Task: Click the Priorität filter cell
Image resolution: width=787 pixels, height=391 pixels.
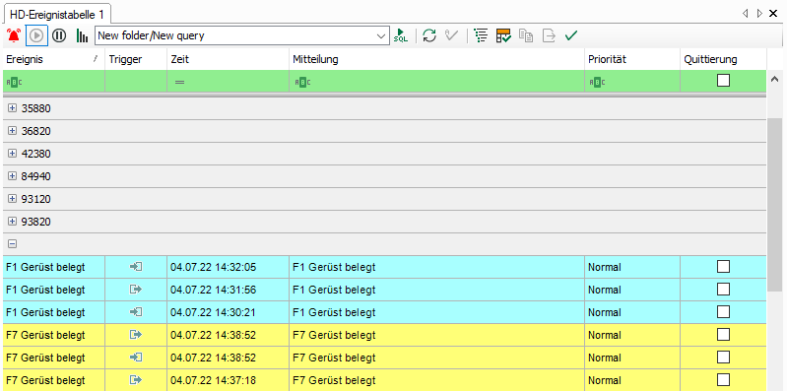Action: click(632, 82)
